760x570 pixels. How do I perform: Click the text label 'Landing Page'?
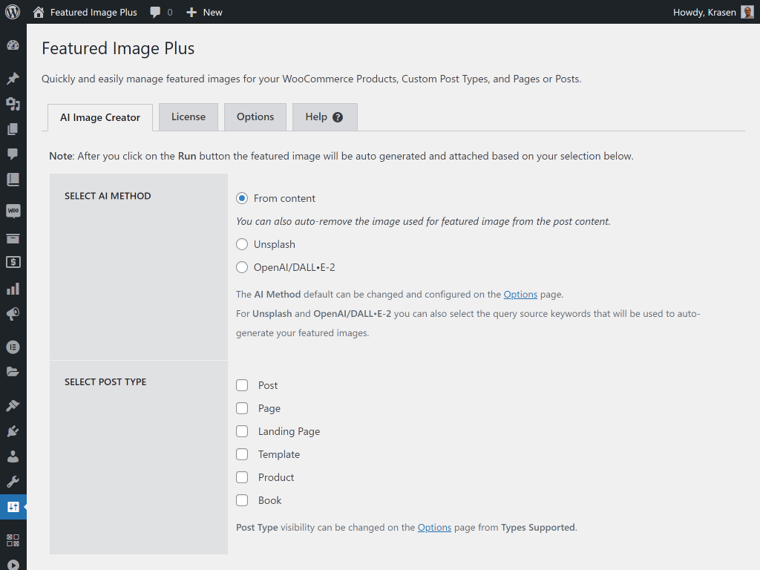289,431
